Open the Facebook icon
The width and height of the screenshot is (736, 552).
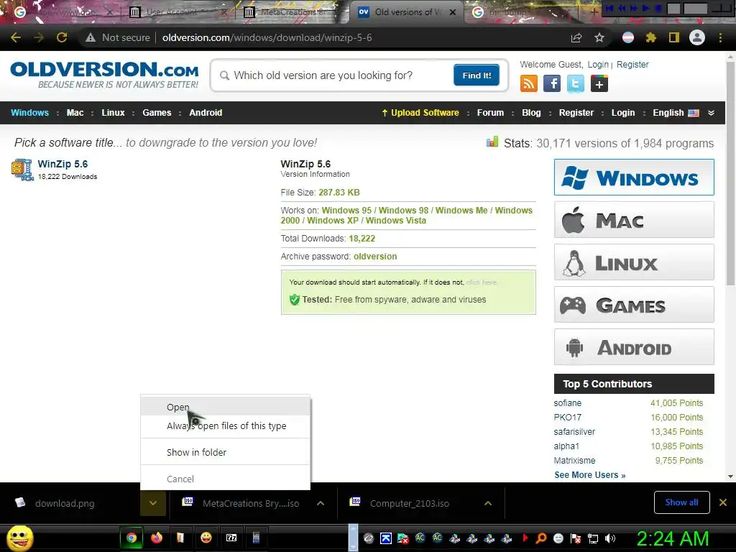click(552, 83)
